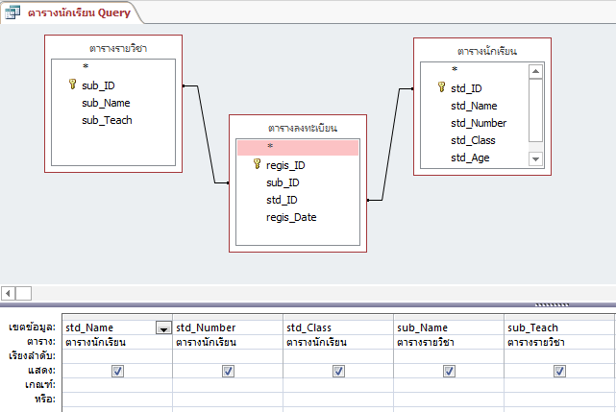Click the key icon beside regis_ID
Image resolution: width=616 pixels, height=412 pixels.
click(x=257, y=164)
